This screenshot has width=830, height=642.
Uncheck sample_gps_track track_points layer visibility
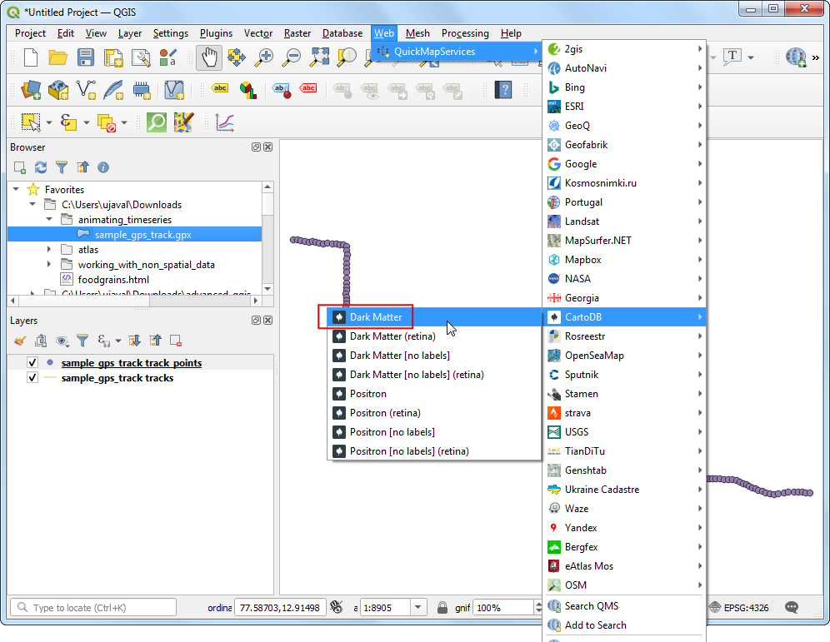tap(32, 363)
